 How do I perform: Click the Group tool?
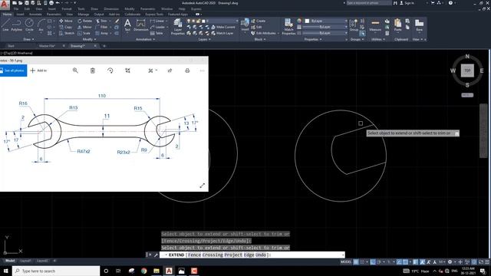[354, 25]
